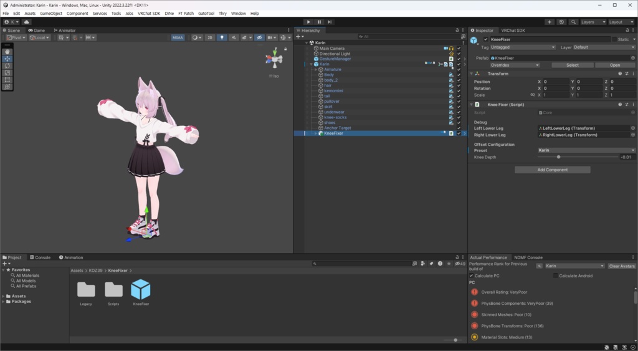Click the Clear Avatars button
Screen dimensions: 638x351
pyautogui.click(x=621, y=266)
